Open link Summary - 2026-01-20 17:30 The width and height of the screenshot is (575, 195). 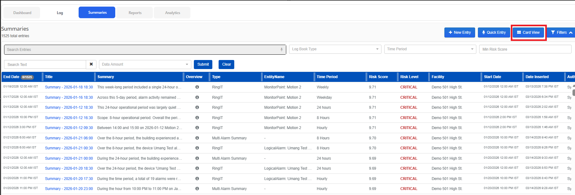coord(69,179)
